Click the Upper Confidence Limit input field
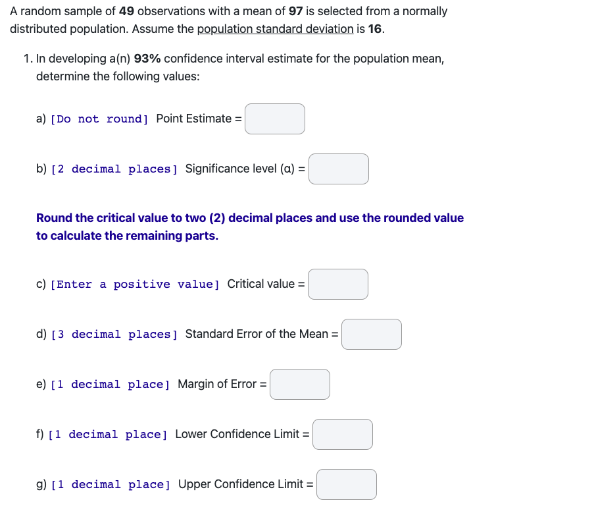 click(346, 484)
